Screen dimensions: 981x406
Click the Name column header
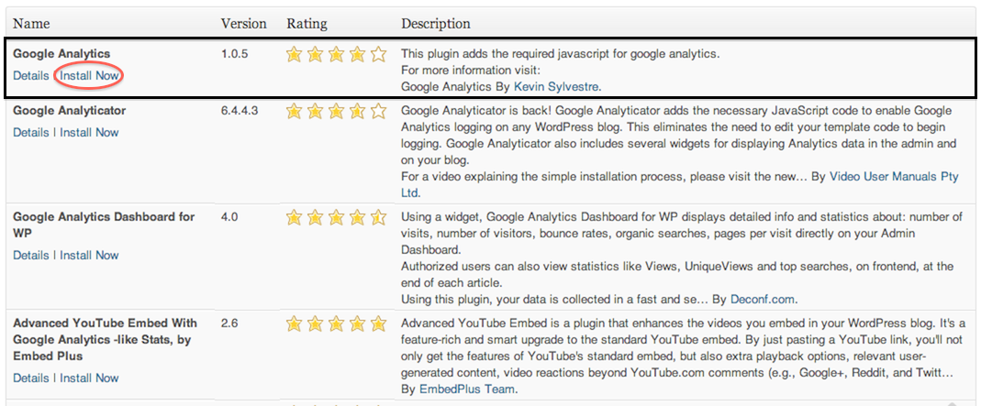31,24
